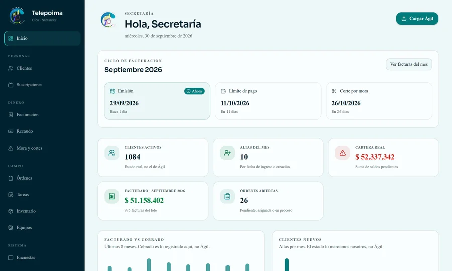Click the date miércoles, 30 de septiembre
The height and width of the screenshot is (271, 452).
[x=158, y=36]
